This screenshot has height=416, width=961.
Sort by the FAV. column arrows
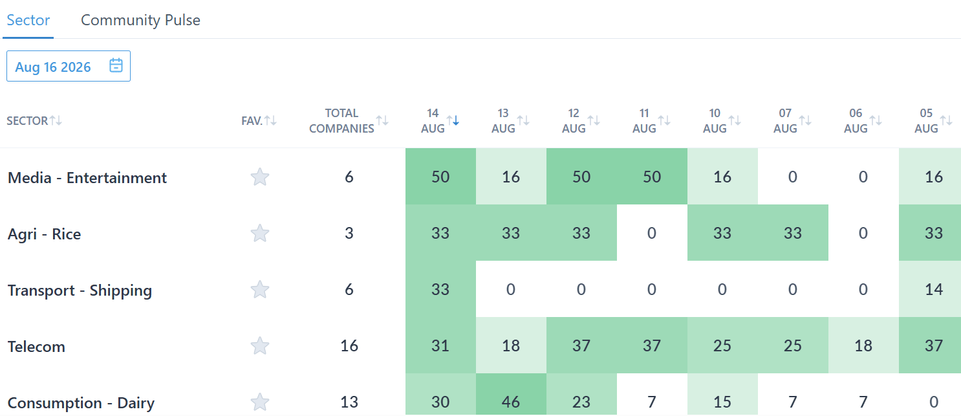click(x=270, y=120)
